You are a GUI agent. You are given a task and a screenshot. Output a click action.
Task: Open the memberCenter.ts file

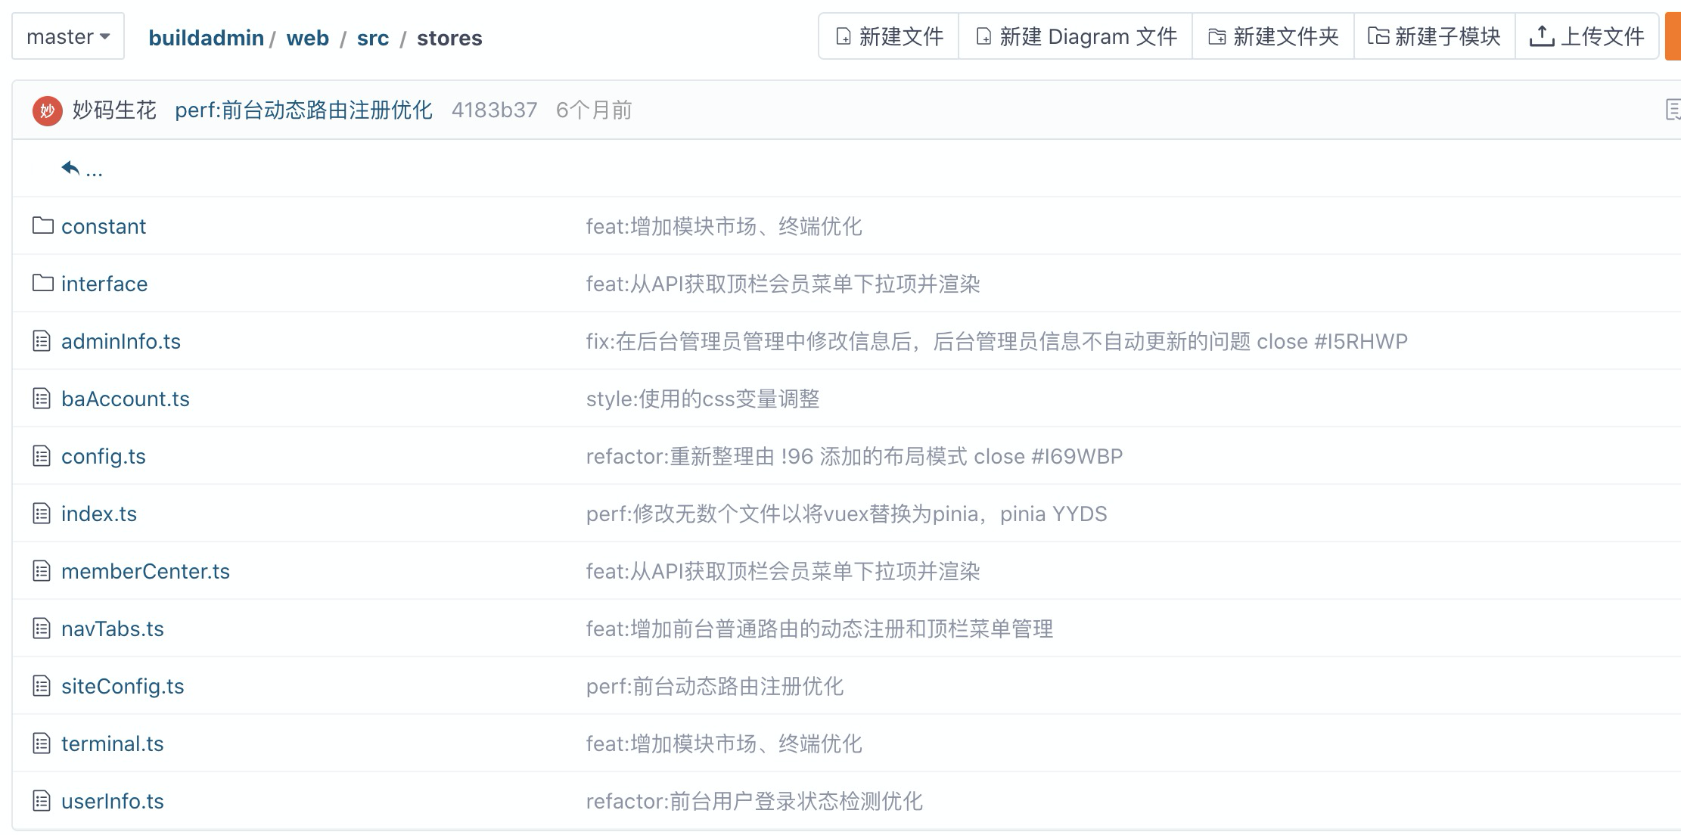(x=145, y=571)
